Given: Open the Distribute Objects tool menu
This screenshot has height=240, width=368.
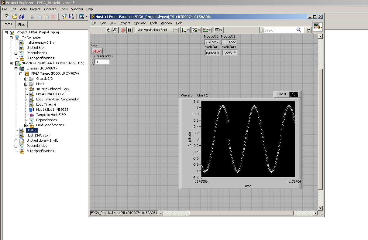Looking at the screenshot, I should [x=196, y=30].
